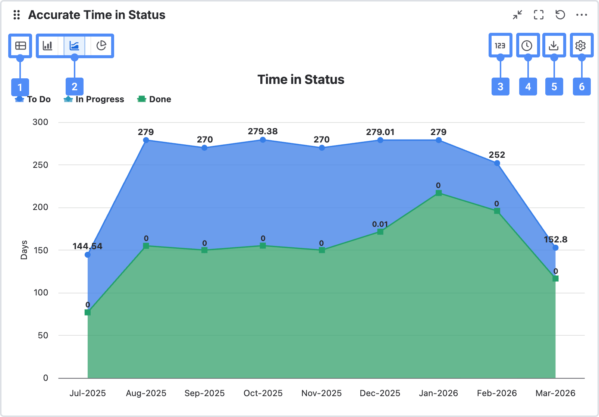599x417 pixels.
Task: Select the area chart view
Action: (x=75, y=46)
